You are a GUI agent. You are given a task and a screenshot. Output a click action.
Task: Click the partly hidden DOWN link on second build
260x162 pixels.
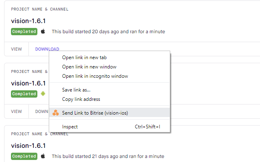[x=42, y=111]
